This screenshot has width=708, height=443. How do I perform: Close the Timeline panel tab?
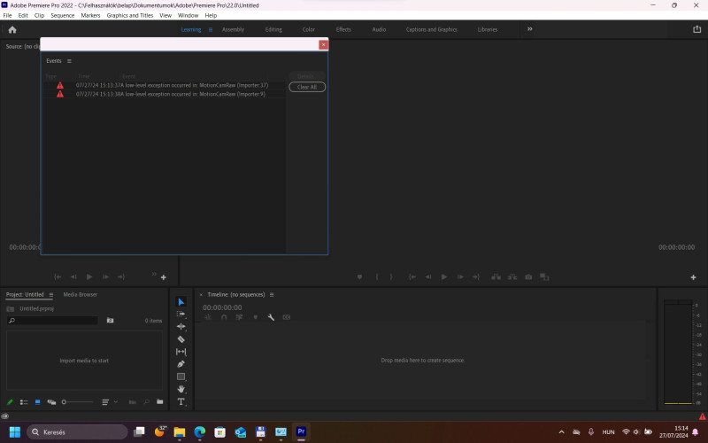click(201, 295)
